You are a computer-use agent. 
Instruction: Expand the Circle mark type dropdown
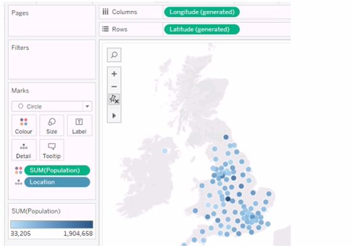[52, 107]
